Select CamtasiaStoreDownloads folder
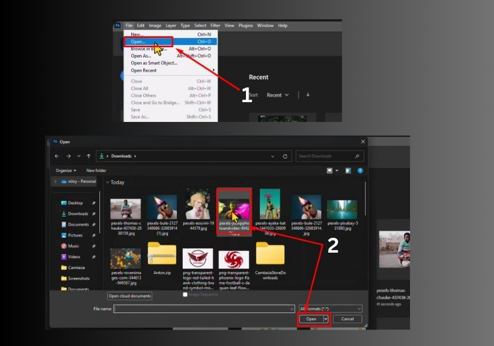The height and width of the screenshot is (346, 494). coord(270,254)
